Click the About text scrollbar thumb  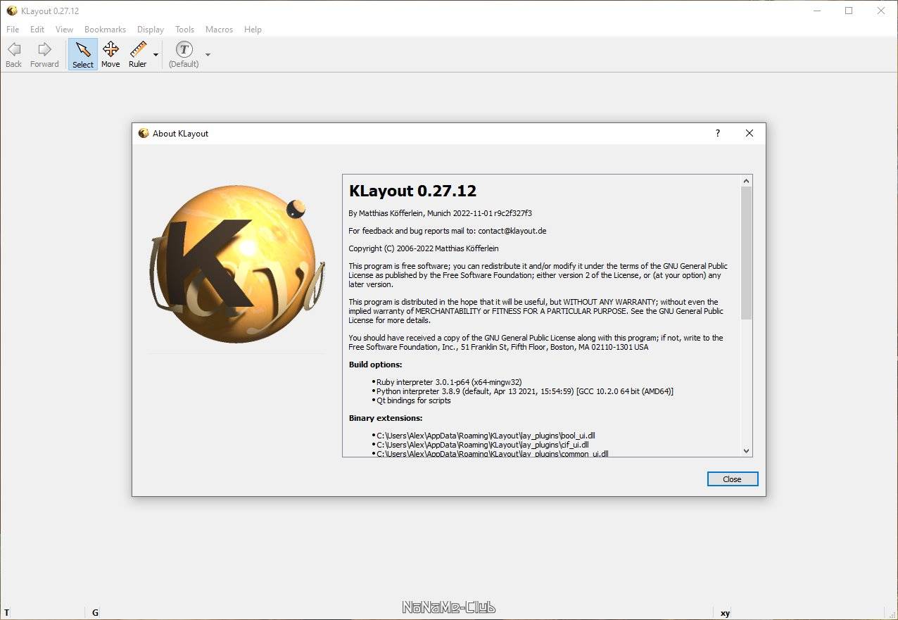[747, 253]
